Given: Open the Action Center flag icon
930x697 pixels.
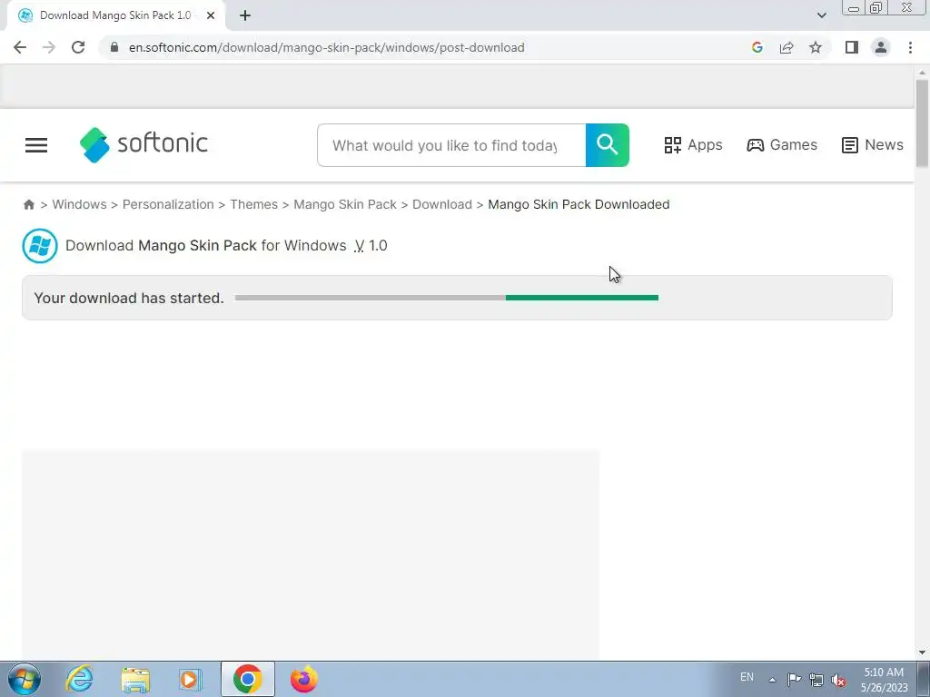Looking at the screenshot, I should tap(794, 679).
